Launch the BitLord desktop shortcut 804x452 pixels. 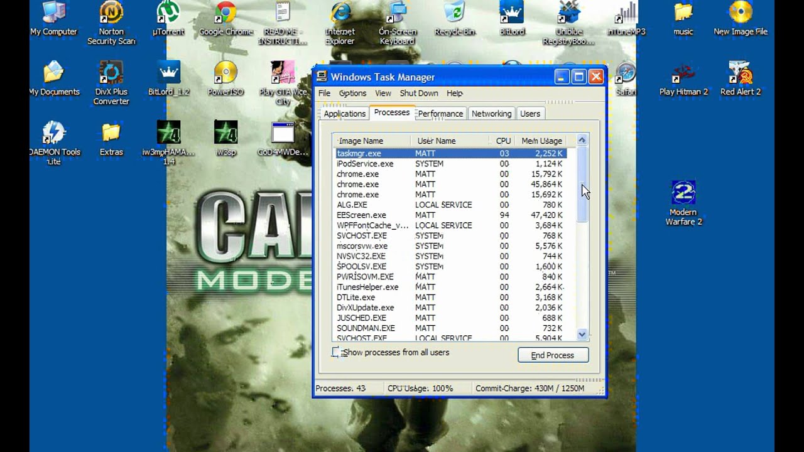(x=512, y=19)
